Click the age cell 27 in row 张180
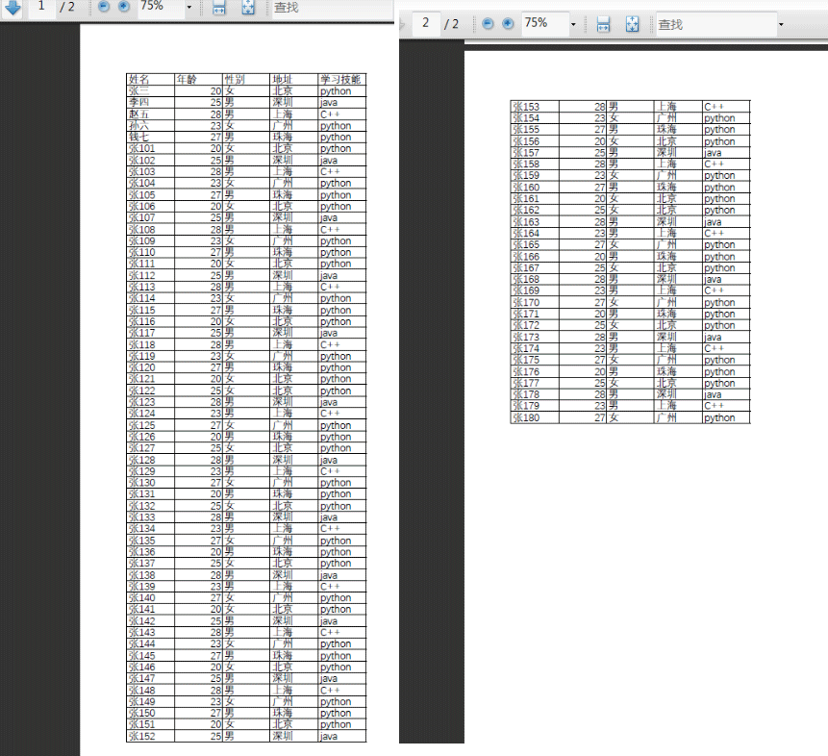The width and height of the screenshot is (828, 756). 583,417
